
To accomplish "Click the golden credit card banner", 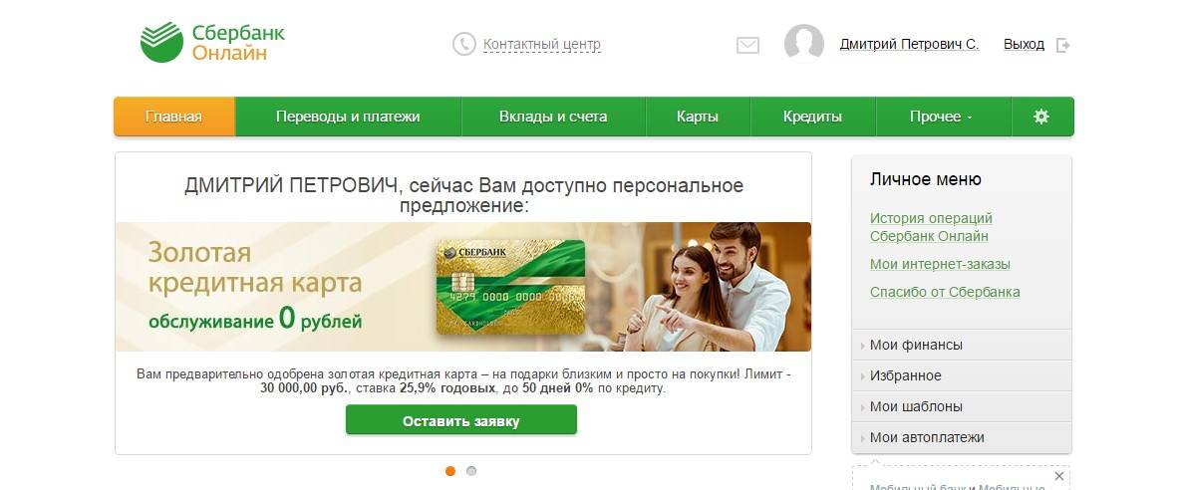I will click(462, 287).
